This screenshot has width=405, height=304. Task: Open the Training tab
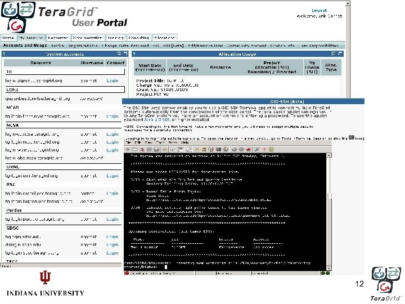116,38
